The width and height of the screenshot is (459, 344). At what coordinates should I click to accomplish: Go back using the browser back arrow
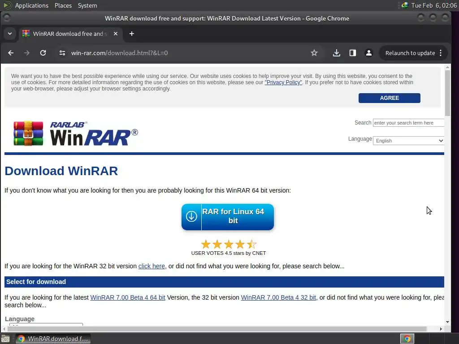(11, 53)
